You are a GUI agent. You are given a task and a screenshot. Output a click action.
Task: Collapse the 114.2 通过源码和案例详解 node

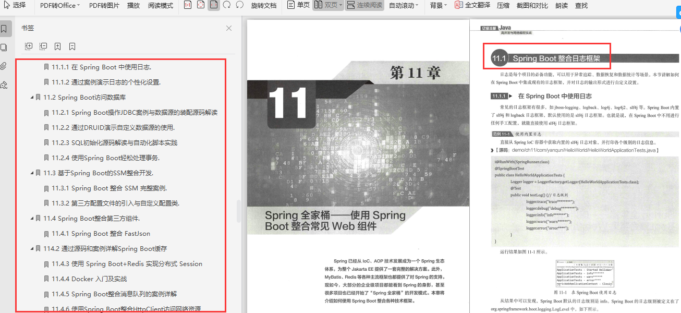32,249
